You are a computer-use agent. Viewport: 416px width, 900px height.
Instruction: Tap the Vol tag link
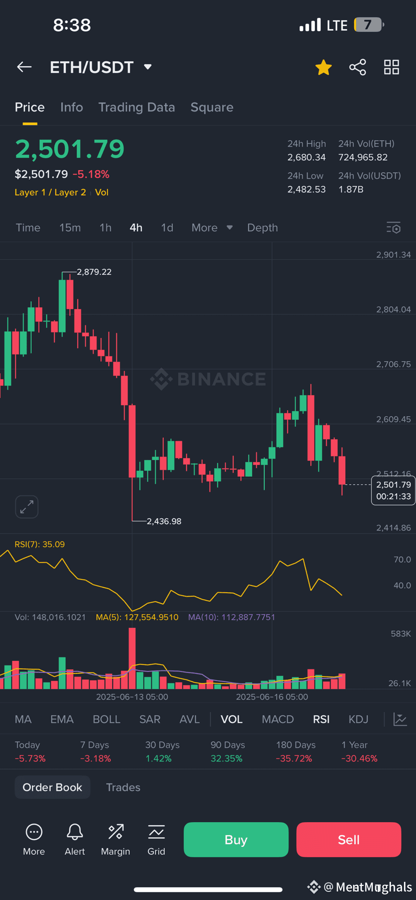pyautogui.click(x=102, y=192)
